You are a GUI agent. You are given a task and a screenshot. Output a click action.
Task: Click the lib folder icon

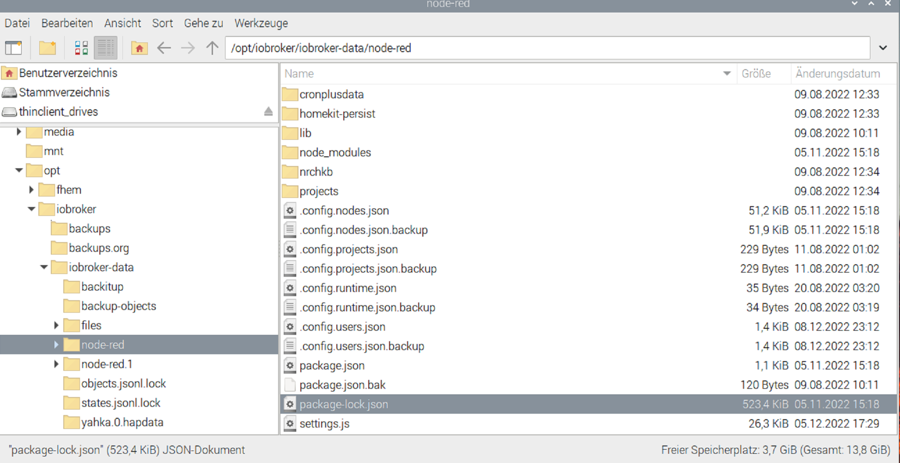[290, 133]
